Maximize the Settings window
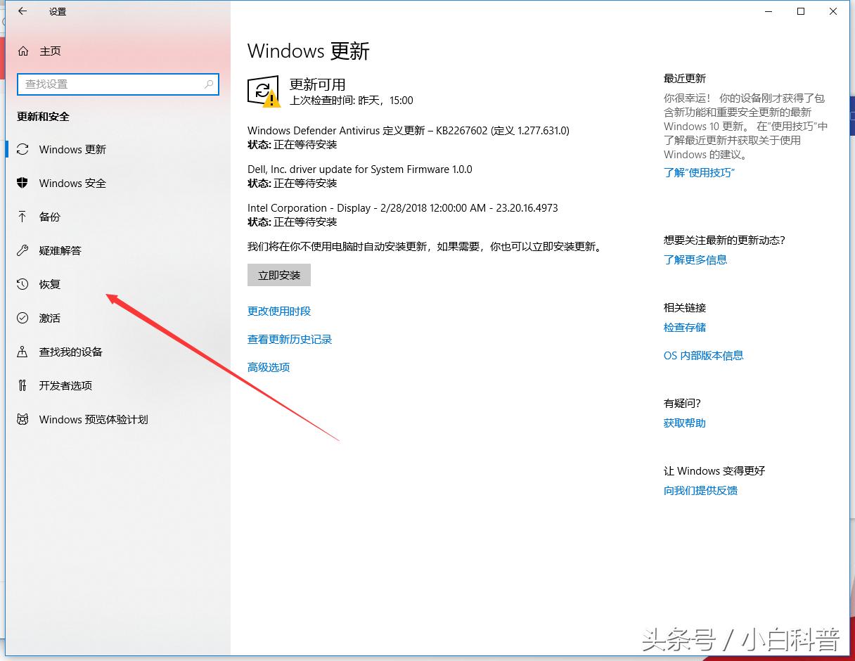This screenshot has width=855, height=661. click(x=801, y=11)
